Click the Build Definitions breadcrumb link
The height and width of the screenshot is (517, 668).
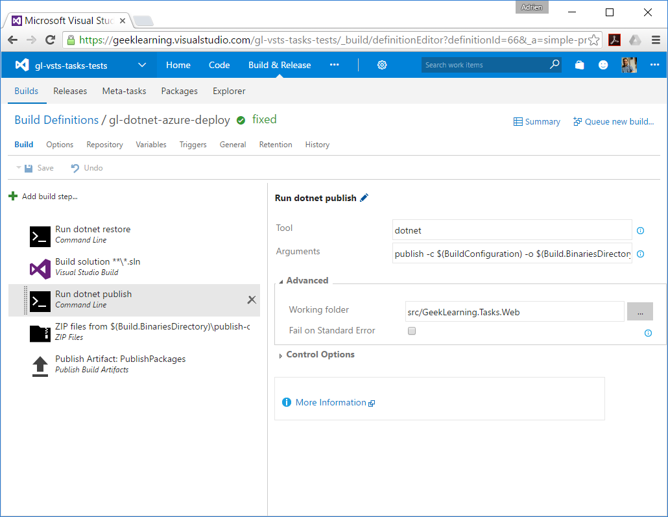point(56,120)
